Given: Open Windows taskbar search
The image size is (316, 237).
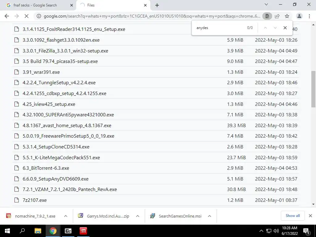Looking at the screenshot, I should [x=22, y=231].
